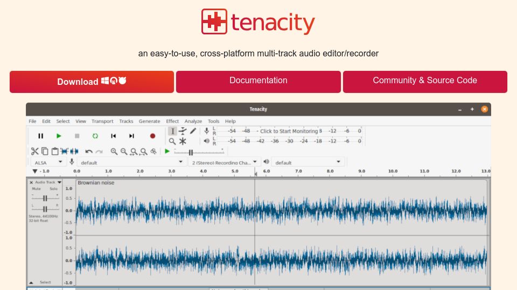Image resolution: width=517 pixels, height=290 pixels.
Task: Open the Effect menu
Action: (172, 121)
